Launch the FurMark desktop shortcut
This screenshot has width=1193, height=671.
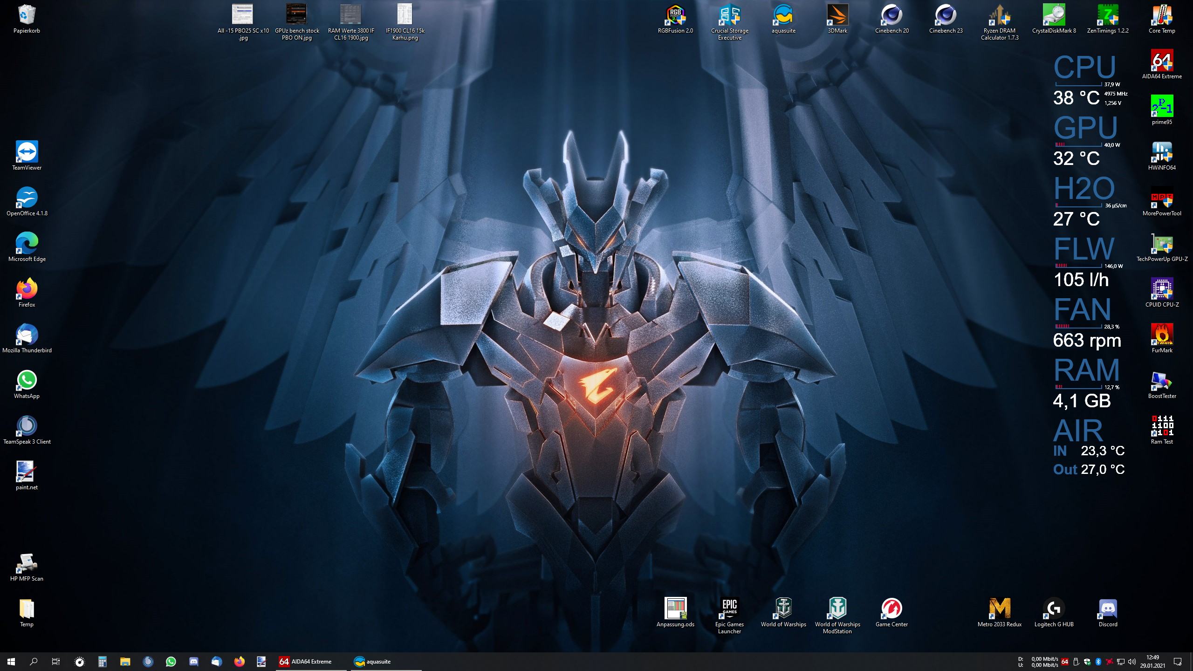(x=1162, y=339)
